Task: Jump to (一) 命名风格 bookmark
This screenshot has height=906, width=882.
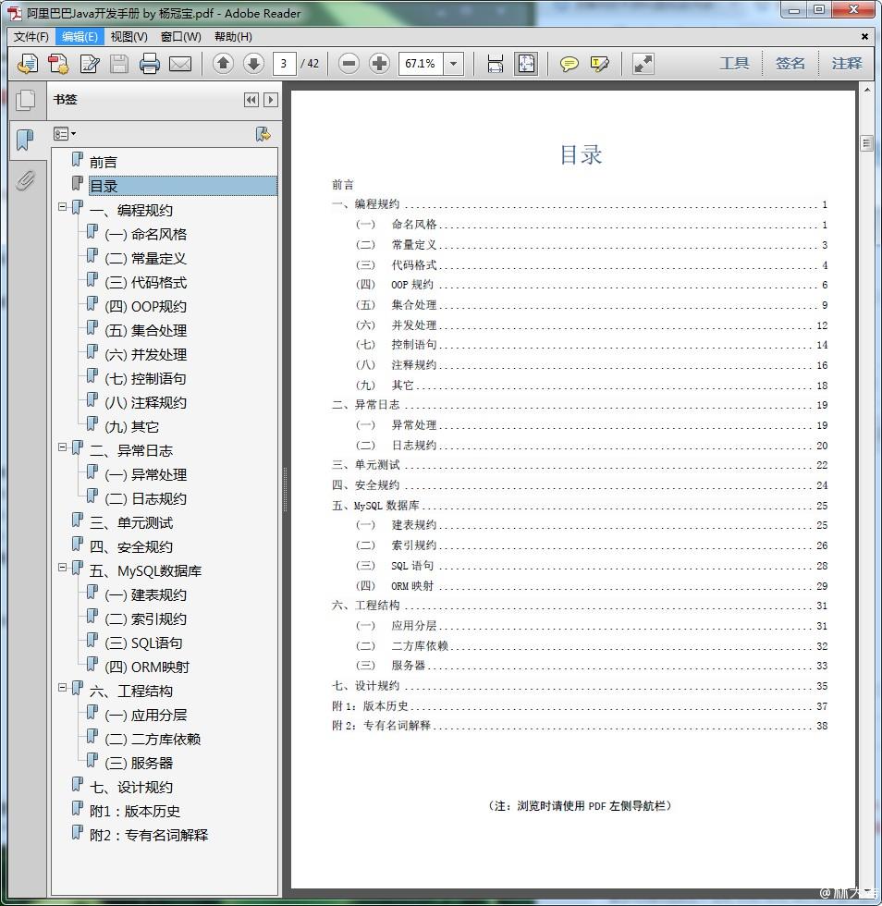Action: click(146, 235)
